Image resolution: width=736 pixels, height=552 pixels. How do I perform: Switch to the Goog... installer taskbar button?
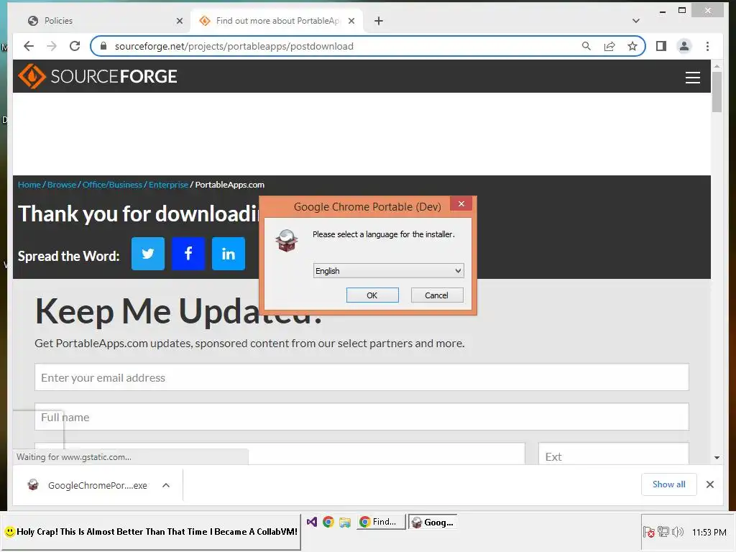pos(433,522)
